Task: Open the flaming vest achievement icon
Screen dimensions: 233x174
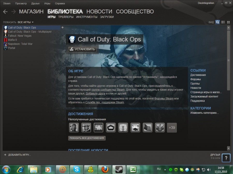Action: (160, 128)
